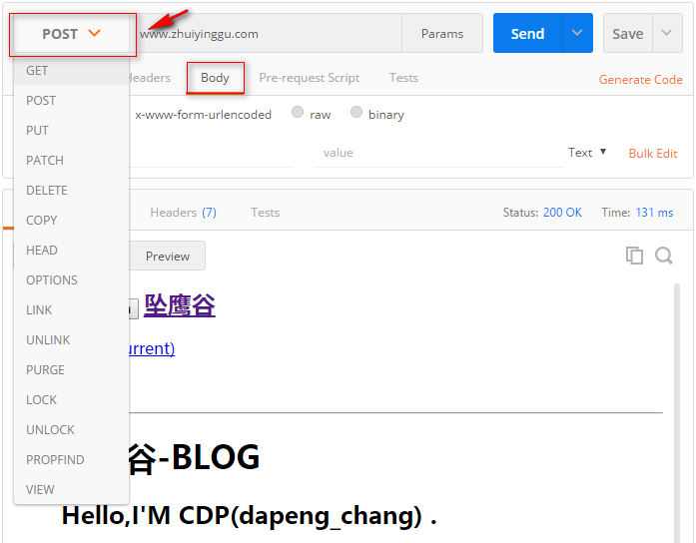Select GET from the method list
This screenshot has width=696, height=543.
click(x=71, y=71)
